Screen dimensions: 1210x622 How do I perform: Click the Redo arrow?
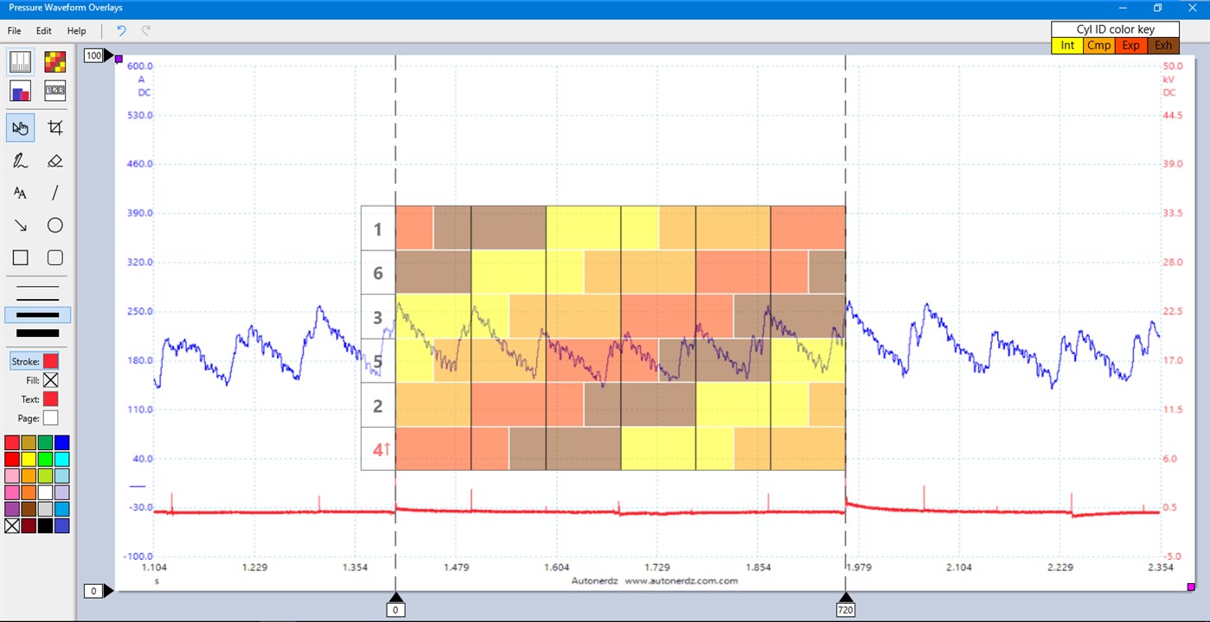tap(145, 30)
